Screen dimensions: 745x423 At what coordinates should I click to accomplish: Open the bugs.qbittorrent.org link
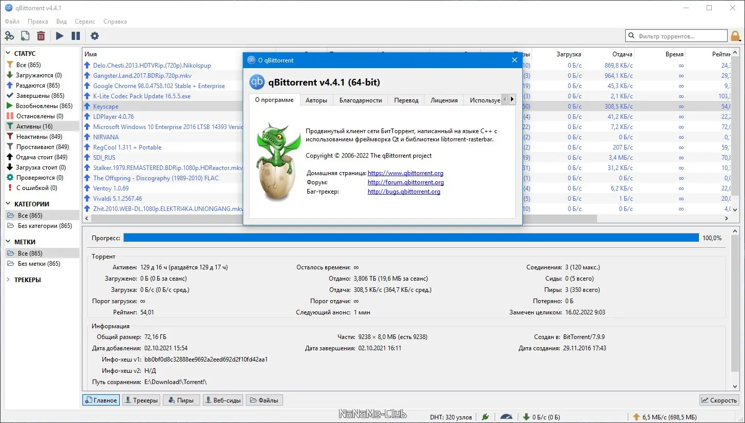404,192
